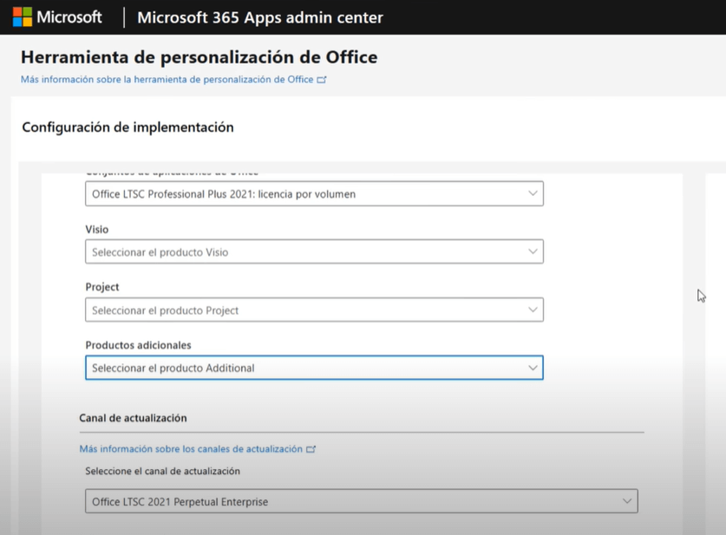
Task: Click the external-link icon after the personalización de Office link
Action: pyautogui.click(x=322, y=80)
